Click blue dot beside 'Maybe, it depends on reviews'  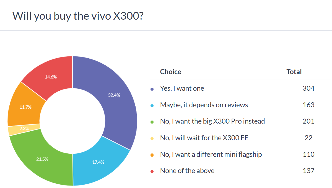(152, 105)
